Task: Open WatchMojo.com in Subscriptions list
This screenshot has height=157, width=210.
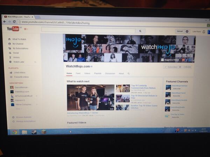Action: [22, 92]
